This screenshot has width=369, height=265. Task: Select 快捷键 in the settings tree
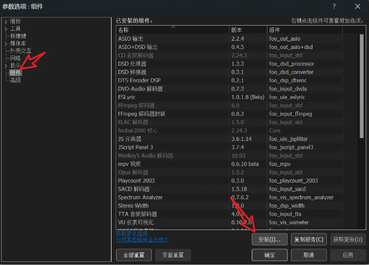click(18, 36)
